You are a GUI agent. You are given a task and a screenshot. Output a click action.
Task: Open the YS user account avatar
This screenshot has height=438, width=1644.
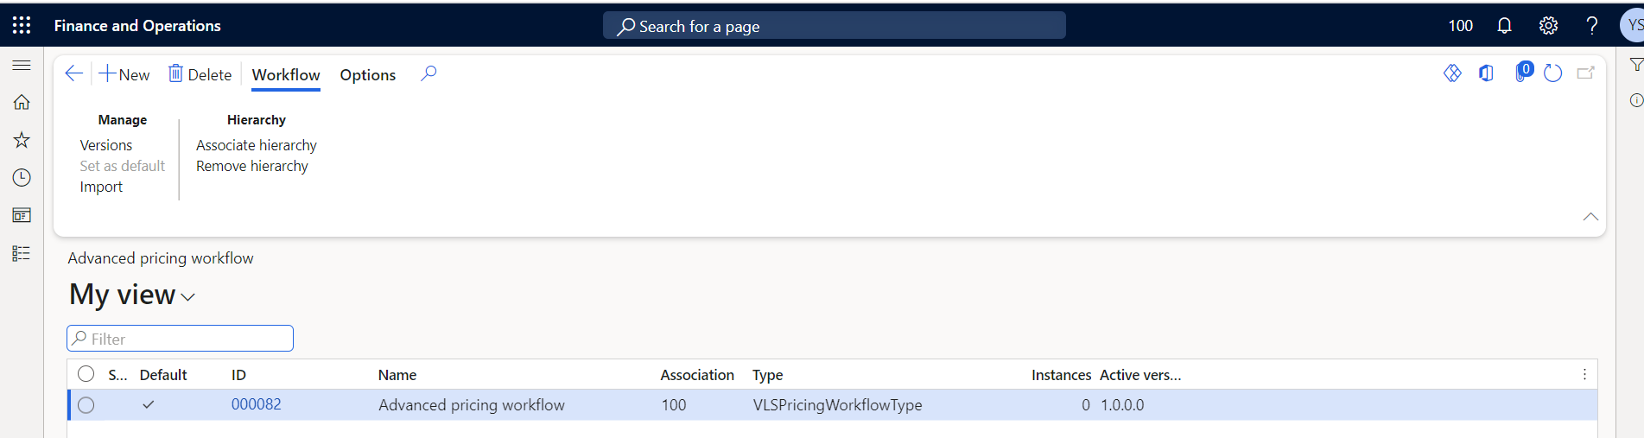point(1632,26)
